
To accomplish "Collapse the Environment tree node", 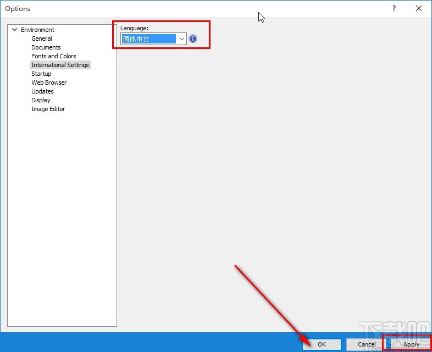I will point(15,30).
